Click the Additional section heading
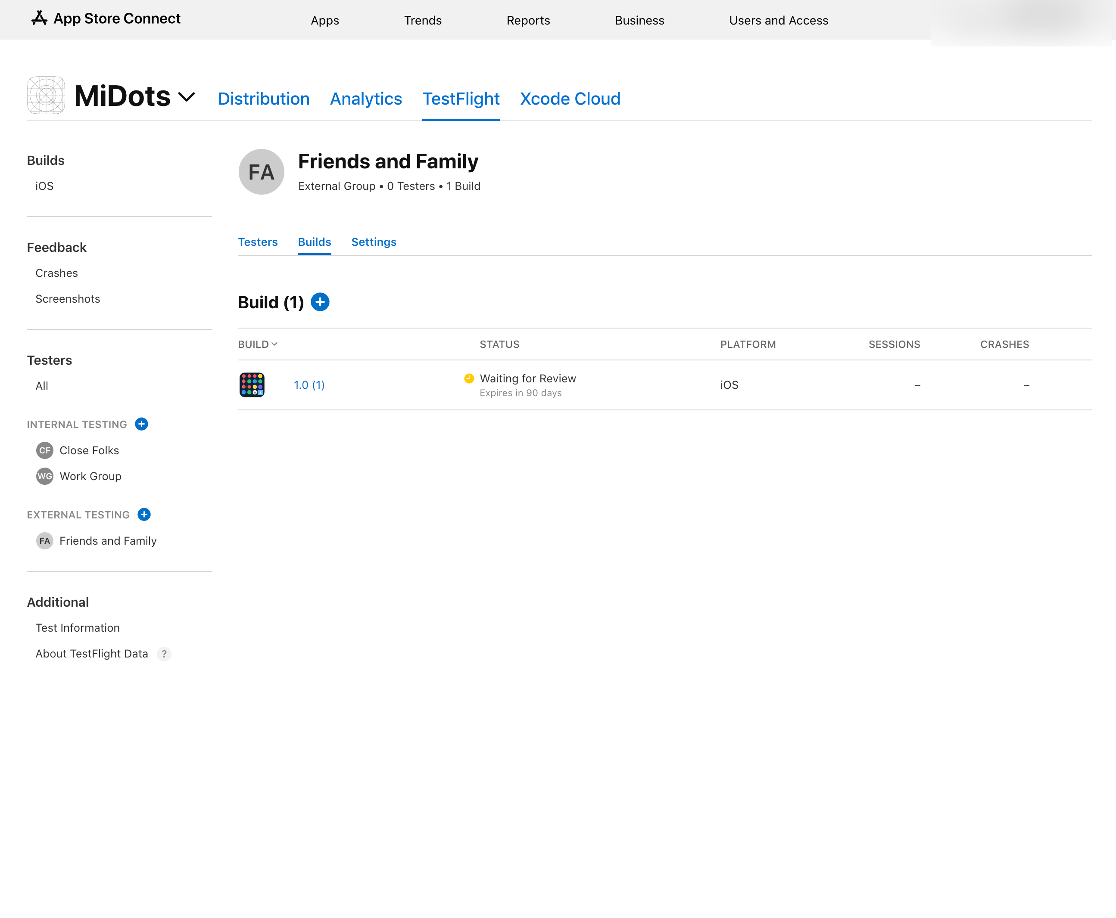This screenshot has width=1116, height=918. point(58,602)
